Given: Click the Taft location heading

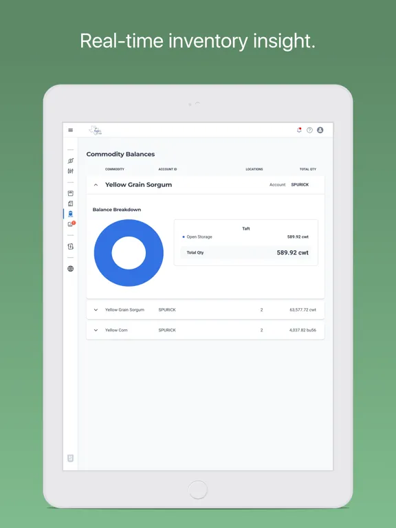Looking at the screenshot, I should [x=246, y=229].
